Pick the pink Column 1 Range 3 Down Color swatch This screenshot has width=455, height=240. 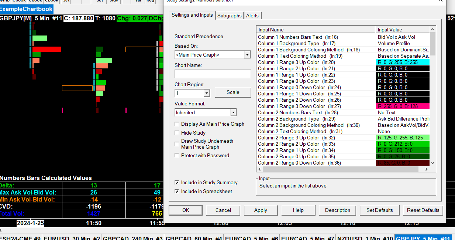tap(402, 106)
